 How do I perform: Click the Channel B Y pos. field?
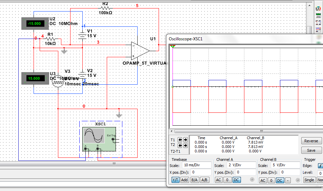pos(290,172)
